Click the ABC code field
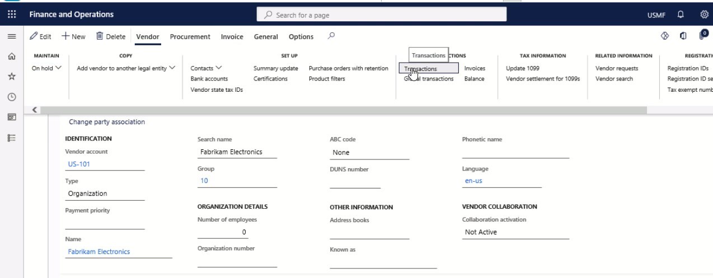713x278 pixels. (x=369, y=152)
